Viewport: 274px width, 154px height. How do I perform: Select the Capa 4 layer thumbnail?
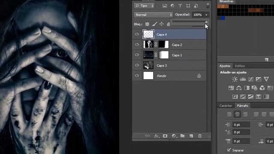point(149,34)
